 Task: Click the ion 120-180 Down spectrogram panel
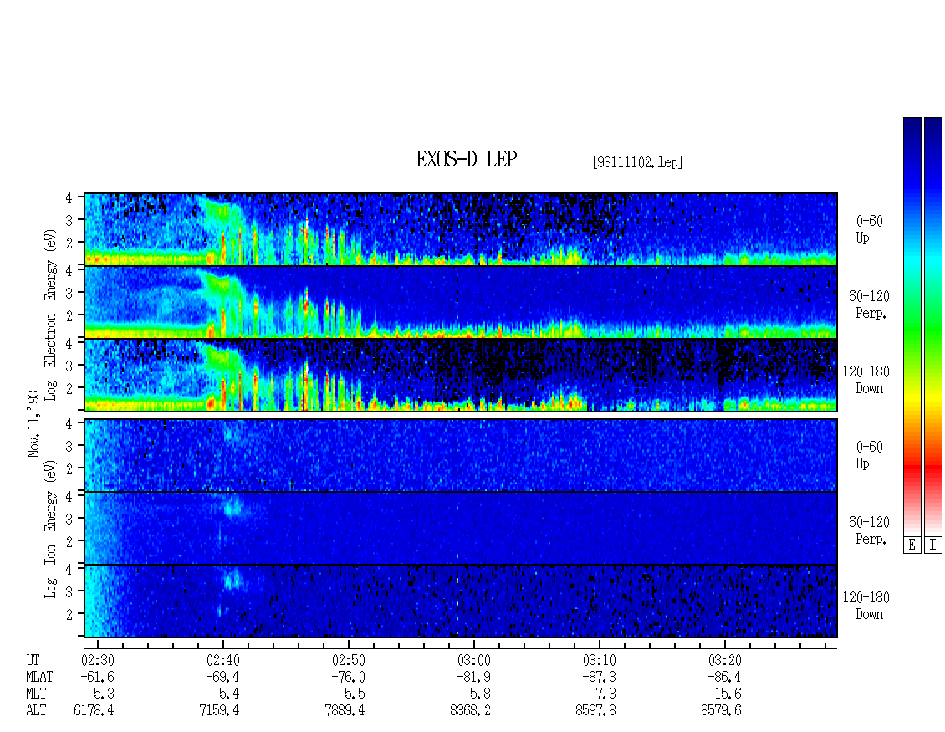[461, 601]
